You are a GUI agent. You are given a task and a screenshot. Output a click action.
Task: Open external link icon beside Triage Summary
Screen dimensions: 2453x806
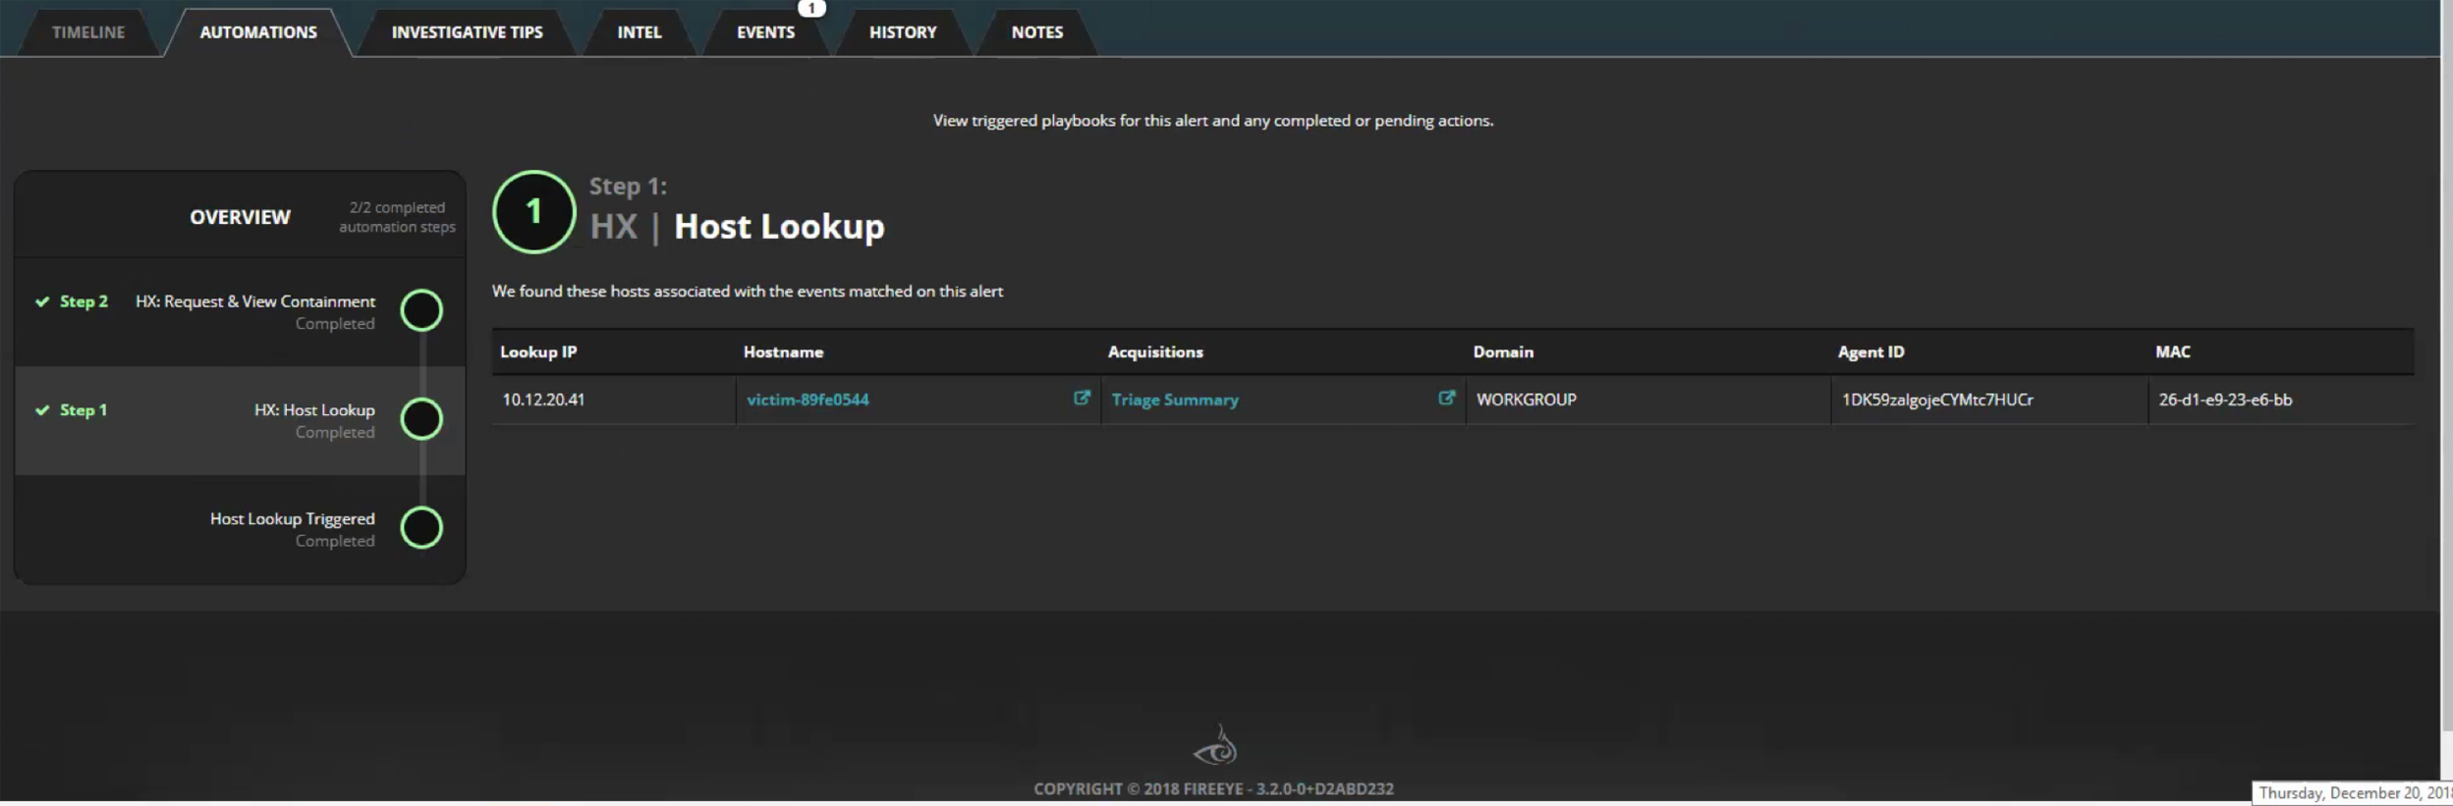point(1446,398)
